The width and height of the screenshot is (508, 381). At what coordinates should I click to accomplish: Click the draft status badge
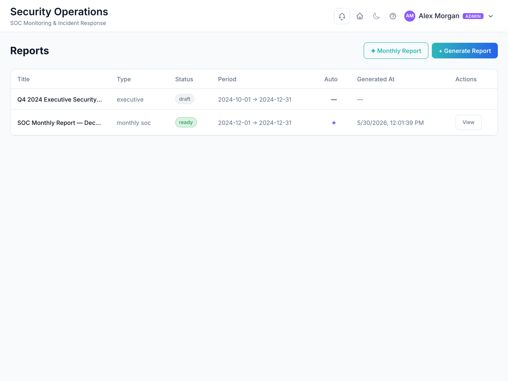point(185,99)
